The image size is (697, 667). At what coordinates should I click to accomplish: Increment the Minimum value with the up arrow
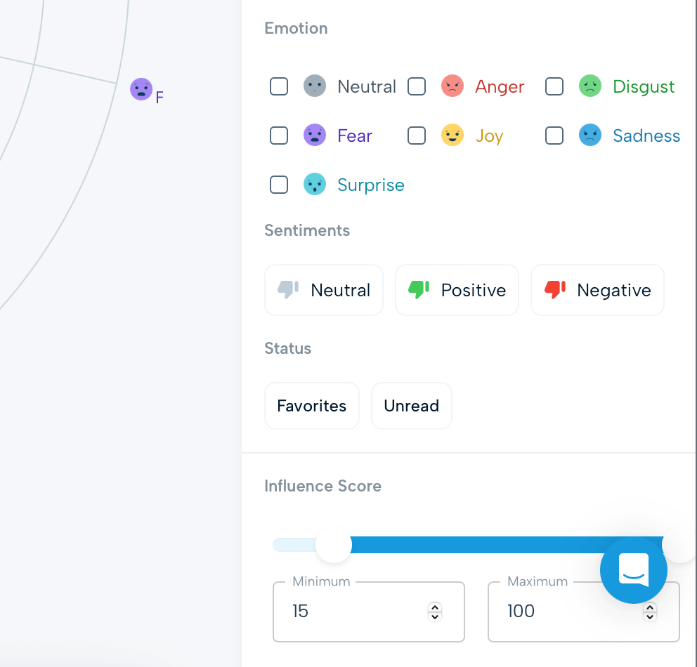click(434, 607)
